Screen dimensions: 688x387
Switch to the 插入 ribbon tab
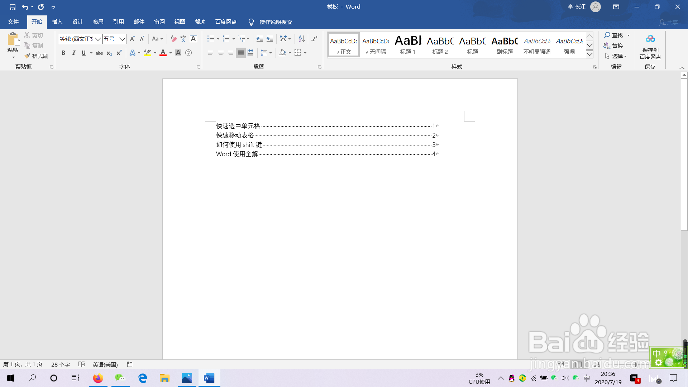[x=57, y=22]
